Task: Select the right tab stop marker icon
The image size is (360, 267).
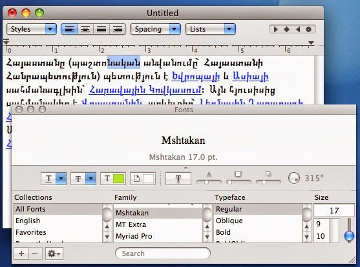Action: click(x=298, y=29)
